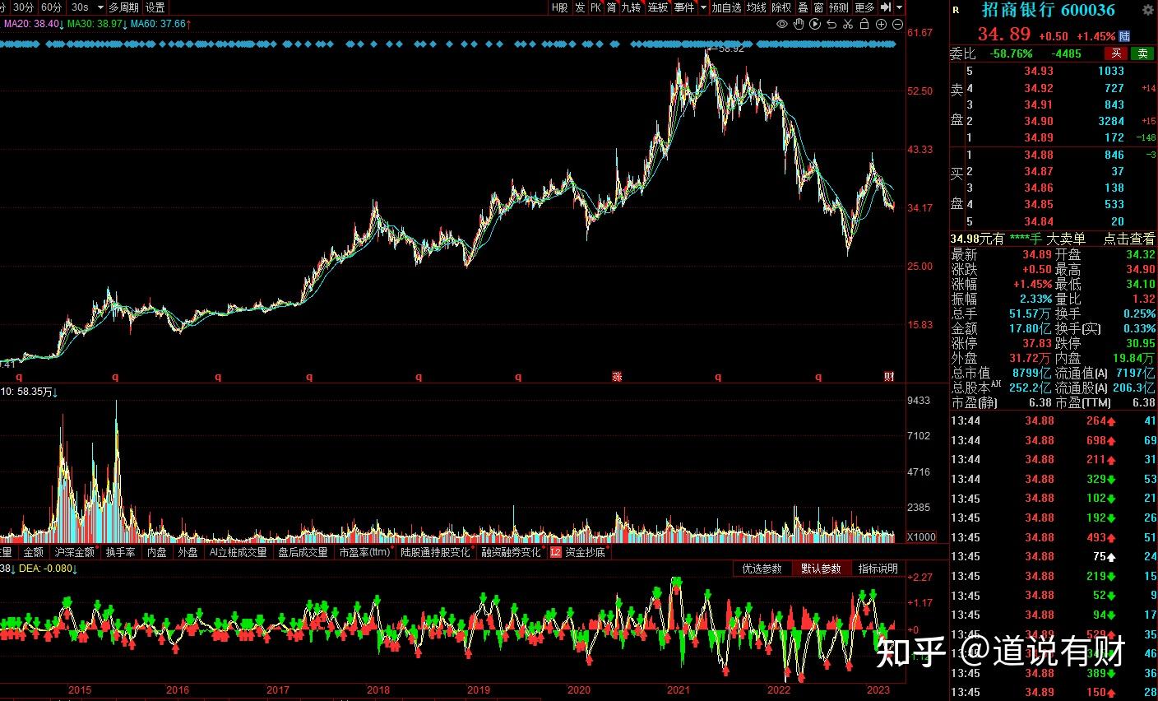Click the 窗 window button
Screen dimensions: 1158x701
click(819, 7)
